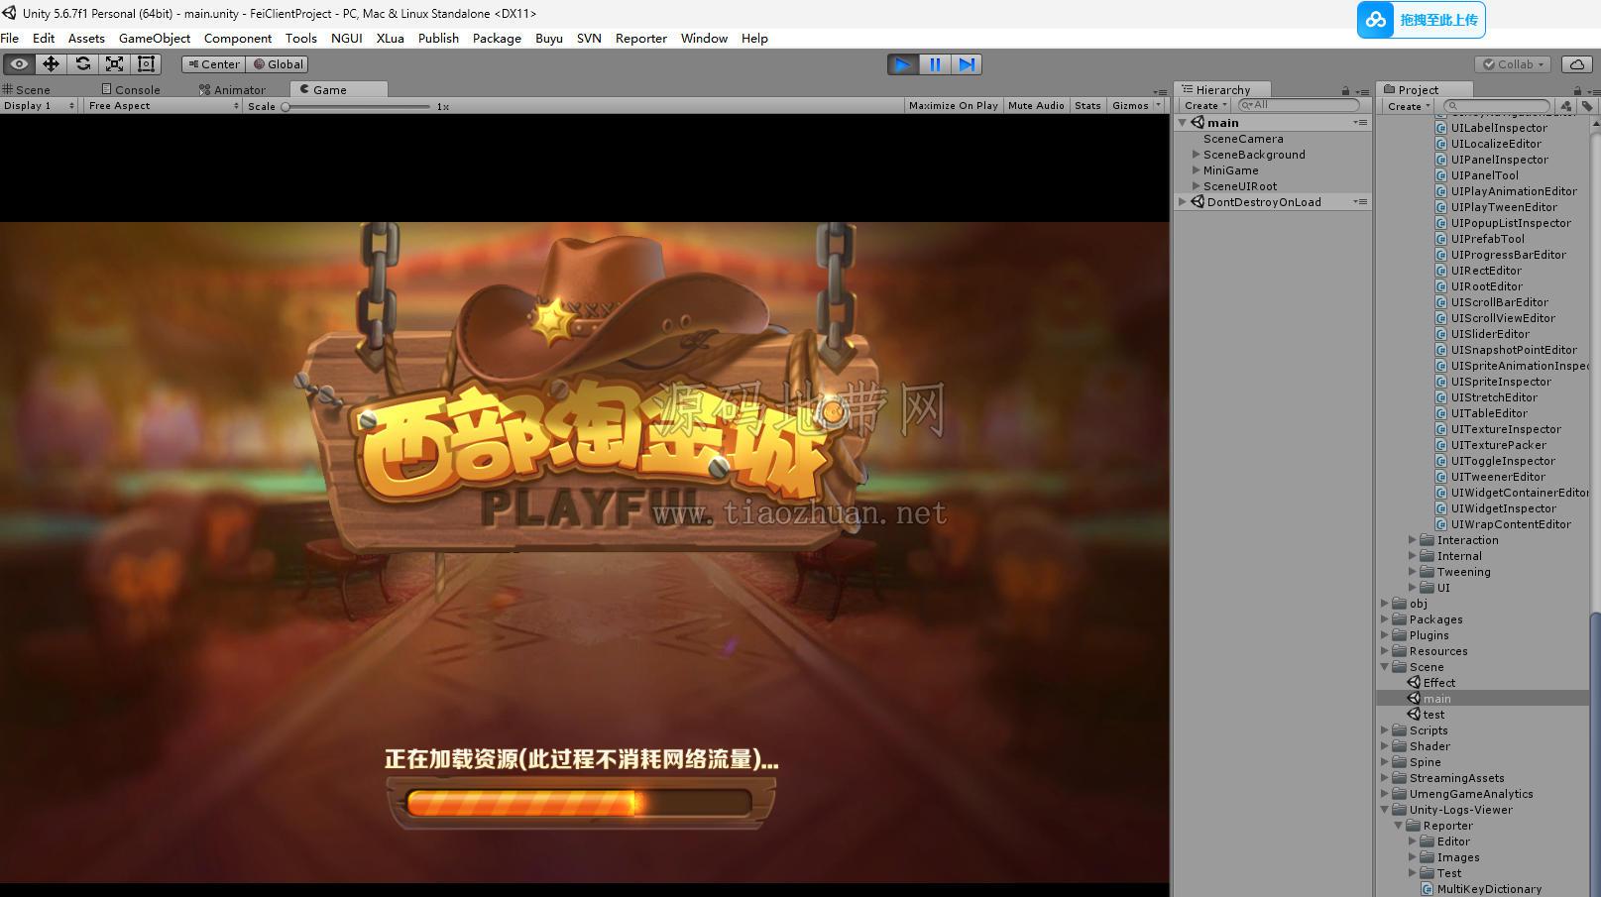Image resolution: width=1601 pixels, height=897 pixels.
Task: Open the Display 1 dropdown
Action: tap(40, 106)
